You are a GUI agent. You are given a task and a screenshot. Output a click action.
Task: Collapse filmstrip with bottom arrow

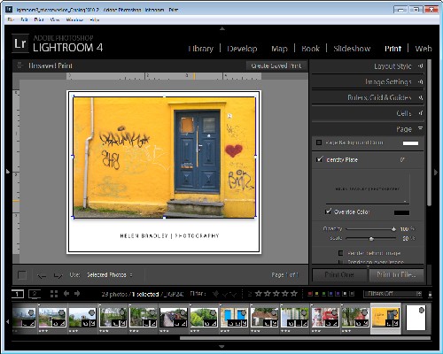tap(221, 346)
